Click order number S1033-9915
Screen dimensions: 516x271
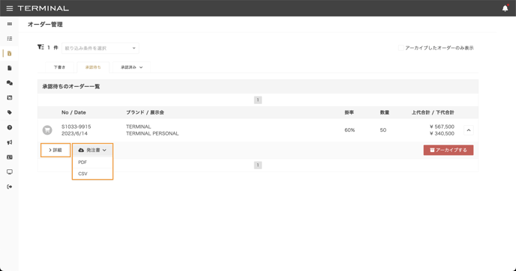tap(76, 127)
